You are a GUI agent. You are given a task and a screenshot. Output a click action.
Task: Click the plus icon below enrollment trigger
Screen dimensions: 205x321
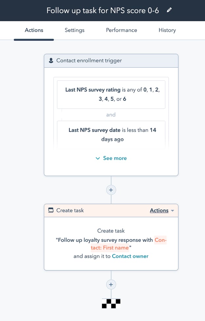tap(111, 190)
